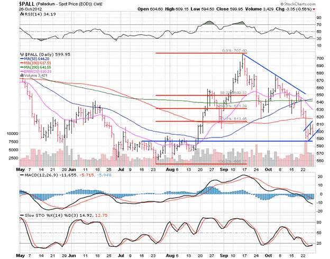
Task: Select the blue MA(50) legend marker
Action: [22, 60]
